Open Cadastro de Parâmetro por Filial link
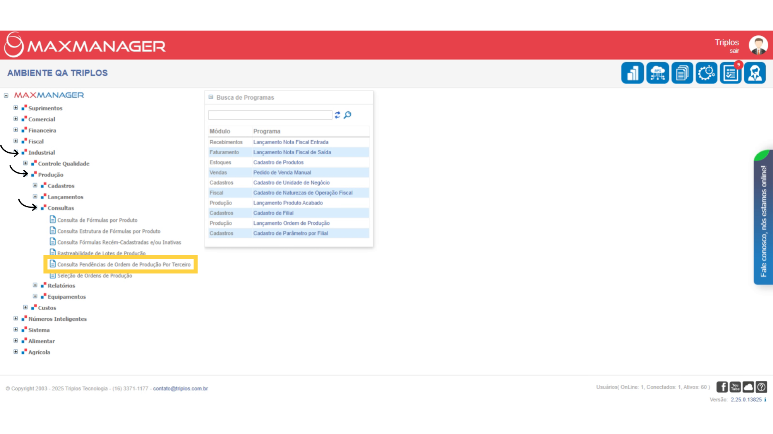 (291, 233)
